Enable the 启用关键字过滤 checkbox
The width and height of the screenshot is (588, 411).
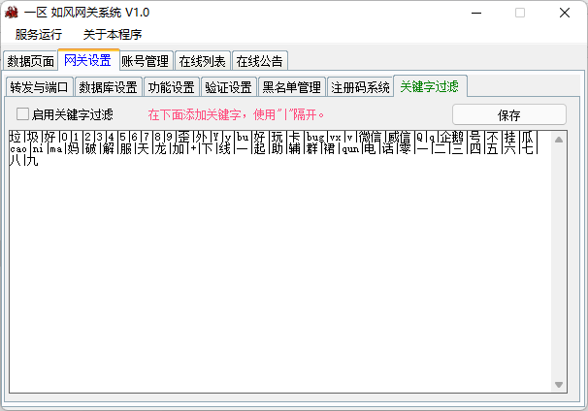(x=23, y=114)
